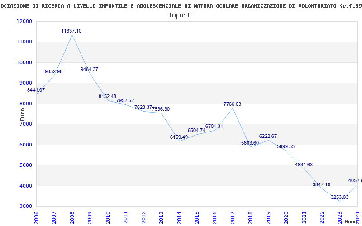Screen dimensions: 362x226
Task: Select the 2020 year axis label
Action: (x=286, y=217)
